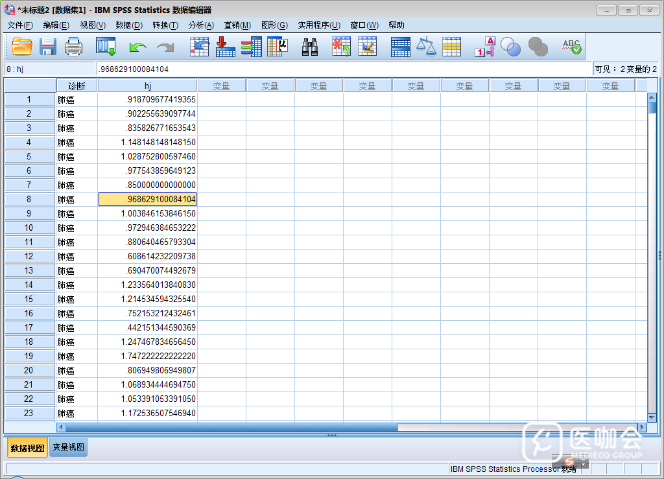
Task: Click the hj cell in row 19
Action: point(147,356)
